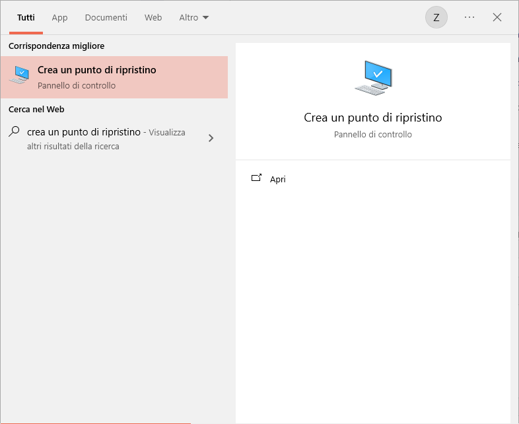Viewport: 519px width, 424px height.
Task: Select the Documenti tab
Action: (x=106, y=18)
